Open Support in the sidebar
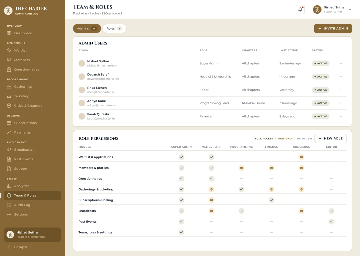Screen dimensions: 360x256 [x=32, y=169]
